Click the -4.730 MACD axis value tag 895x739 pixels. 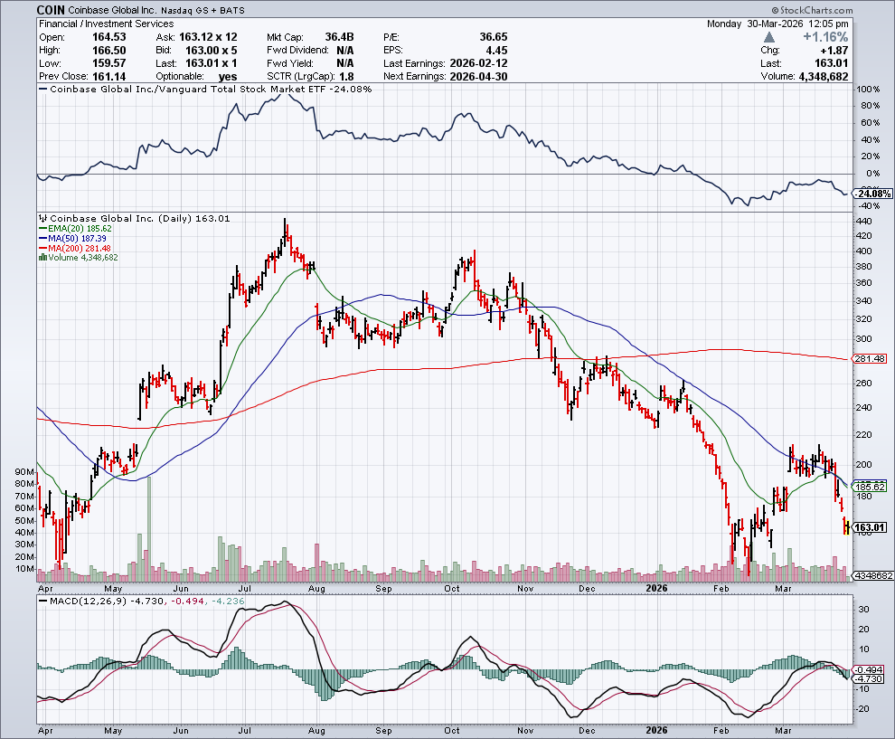coord(871,678)
